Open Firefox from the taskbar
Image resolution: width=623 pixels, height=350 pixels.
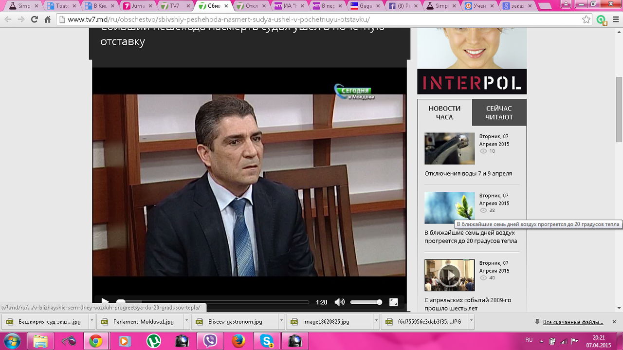[238, 341]
